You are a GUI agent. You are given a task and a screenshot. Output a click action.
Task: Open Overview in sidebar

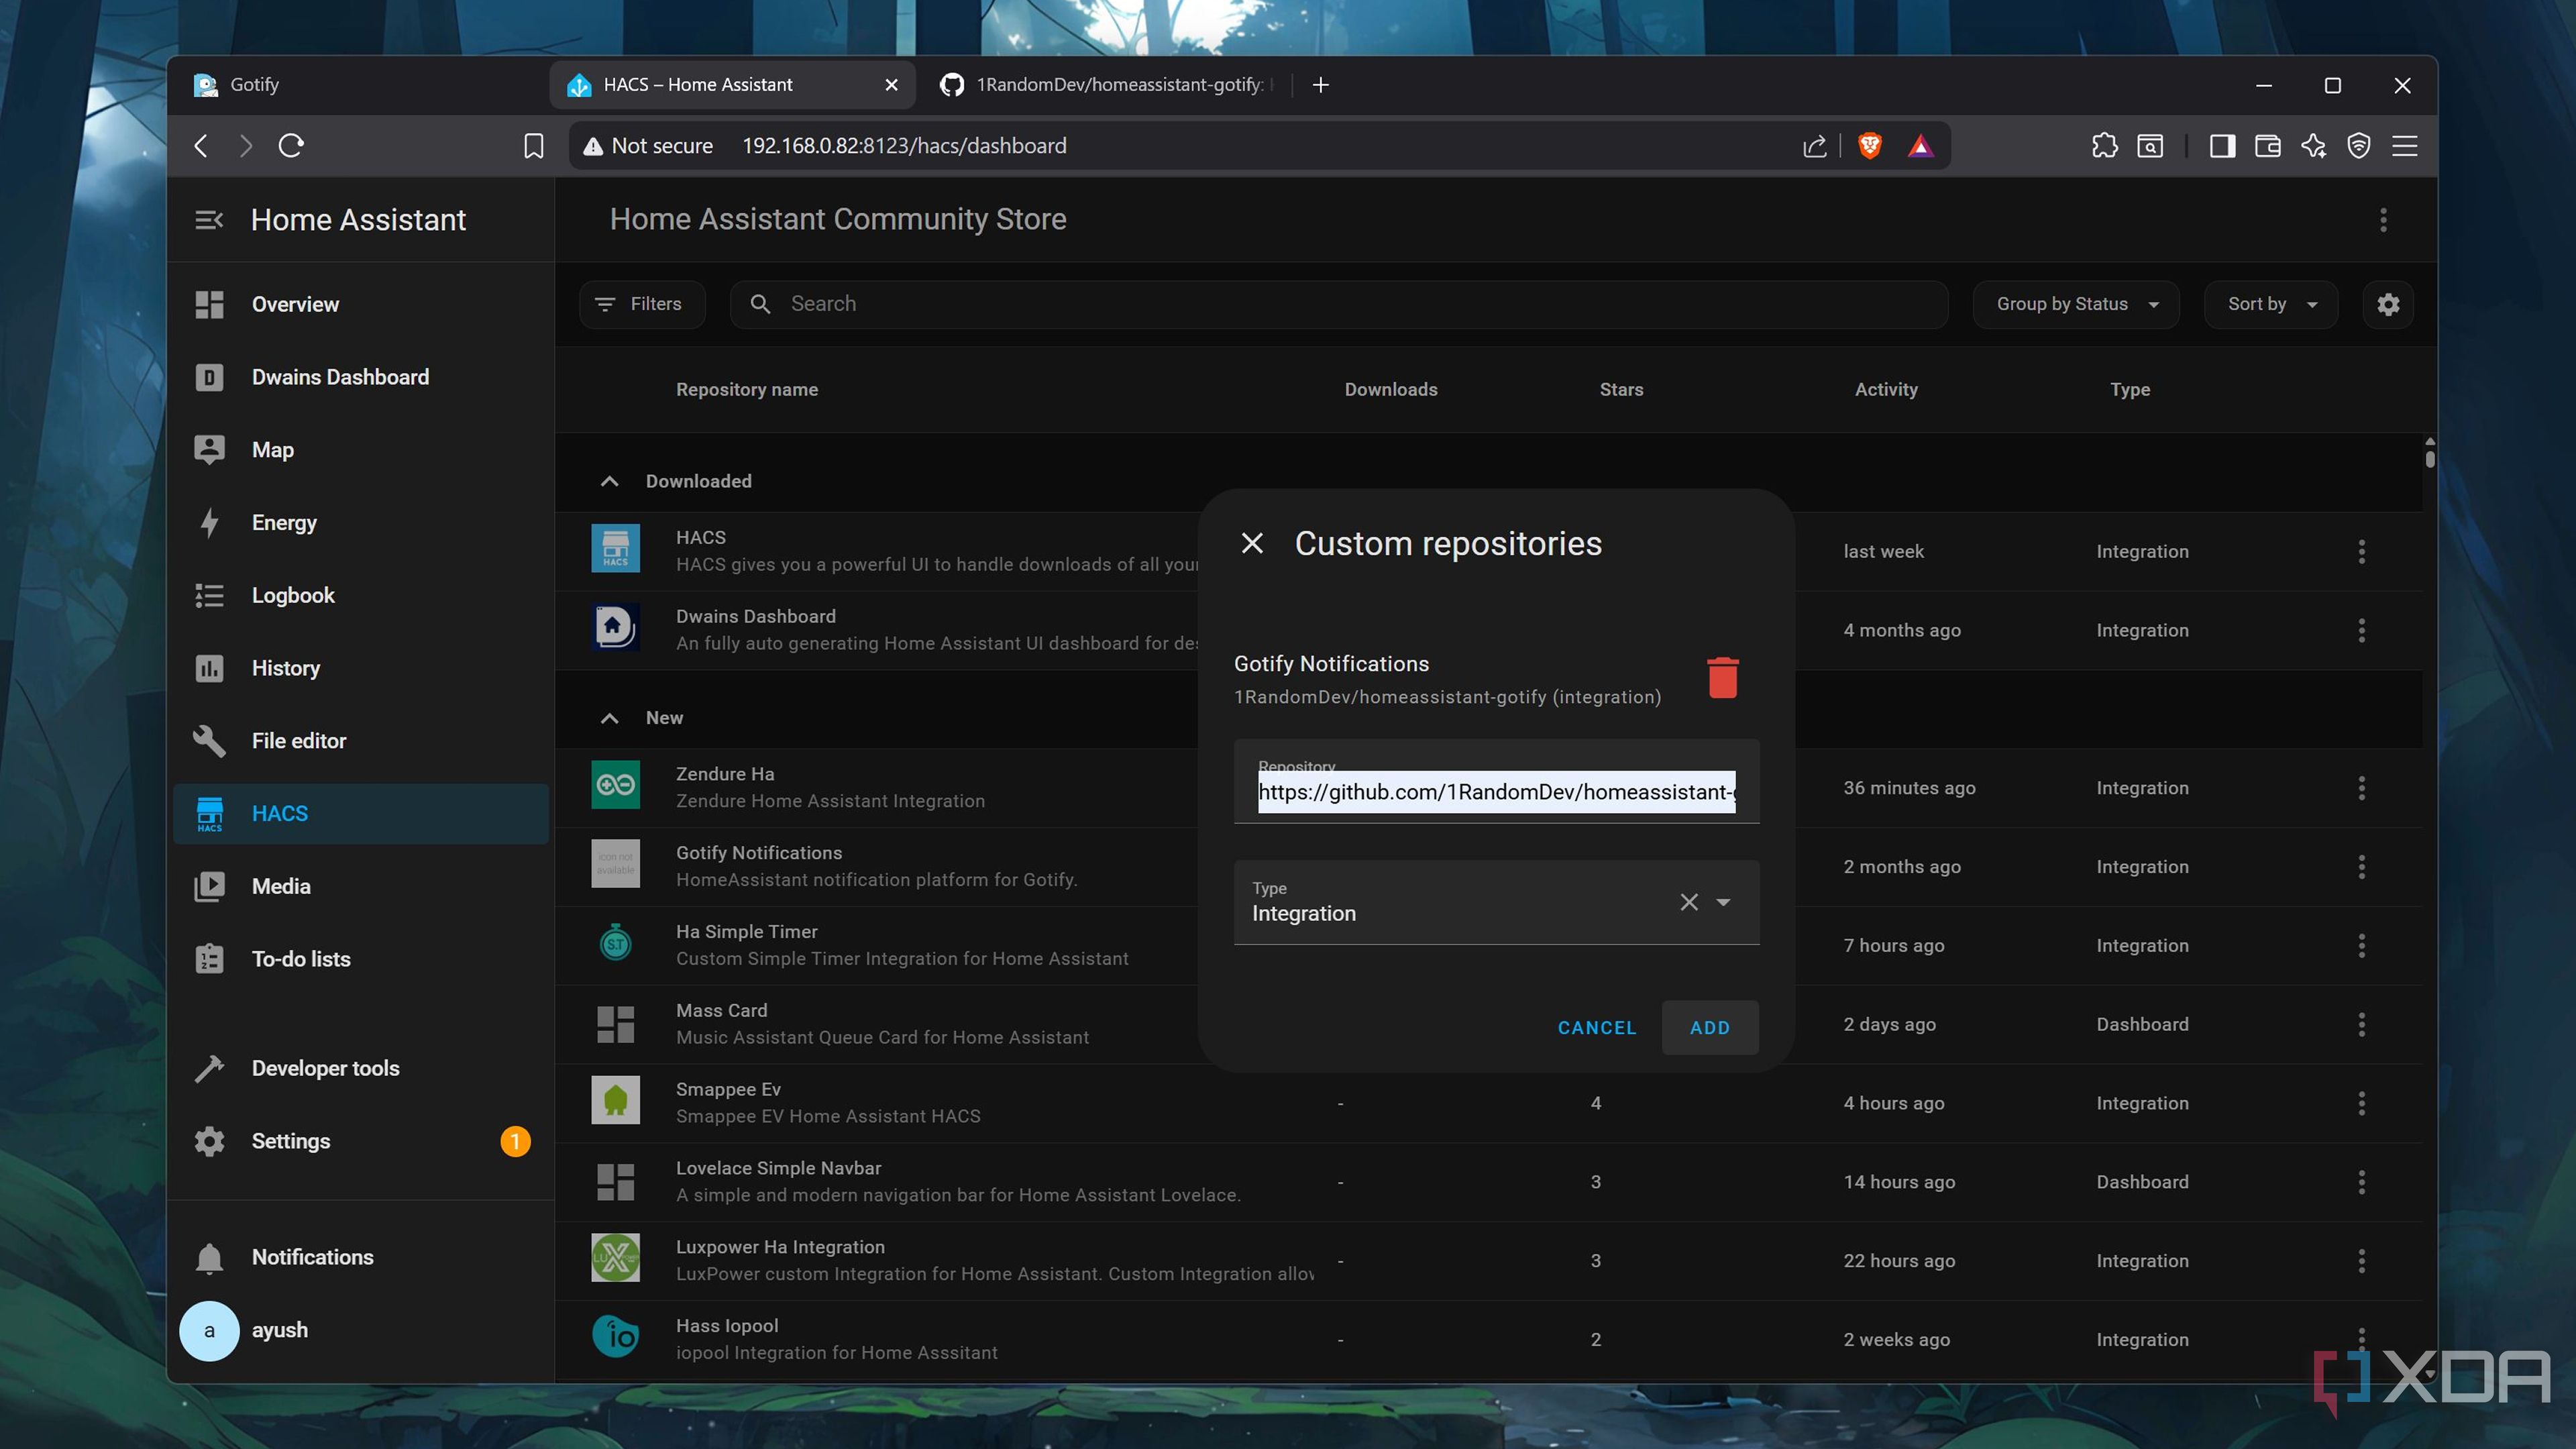click(x=361, y=304)
